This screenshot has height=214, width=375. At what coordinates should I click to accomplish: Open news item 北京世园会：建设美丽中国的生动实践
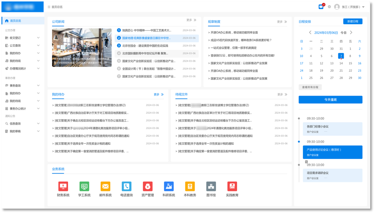coord(145,45)
